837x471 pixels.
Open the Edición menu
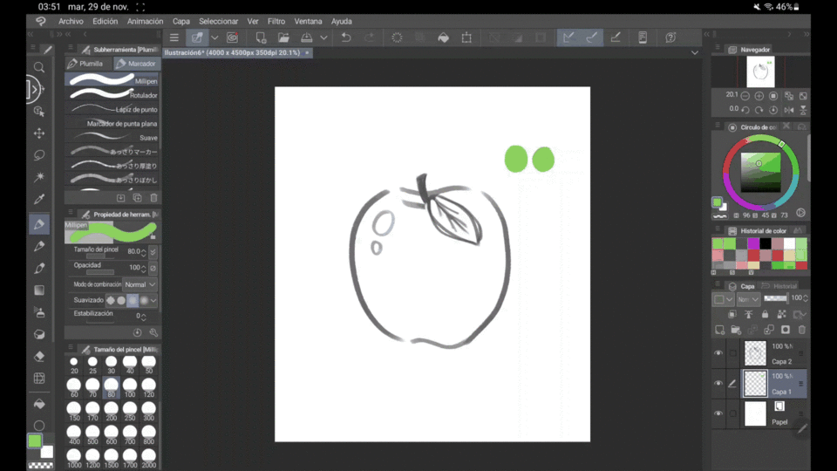pos(105,21)
